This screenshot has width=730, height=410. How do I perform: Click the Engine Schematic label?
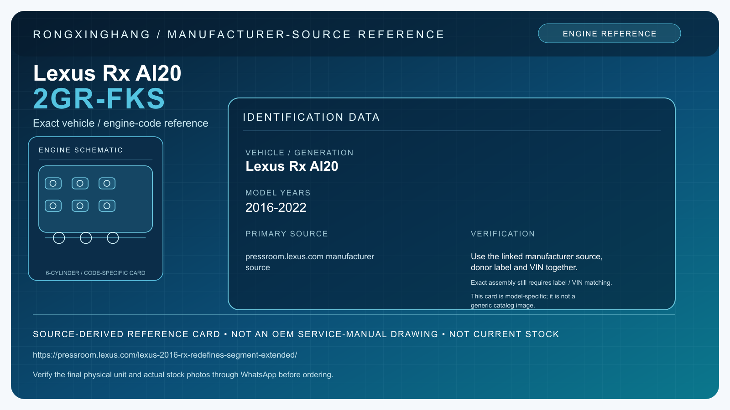pos(81,150)
